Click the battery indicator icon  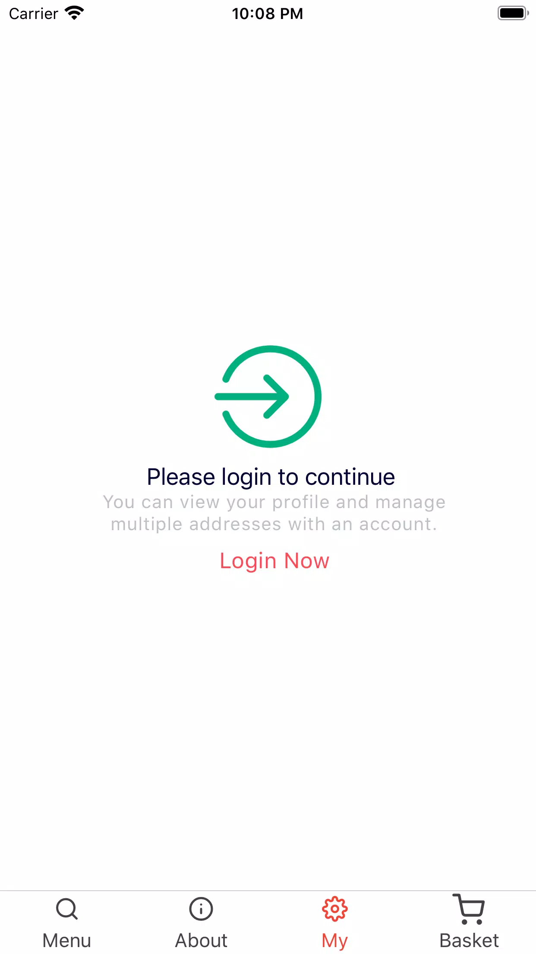(x=513, y=13)
